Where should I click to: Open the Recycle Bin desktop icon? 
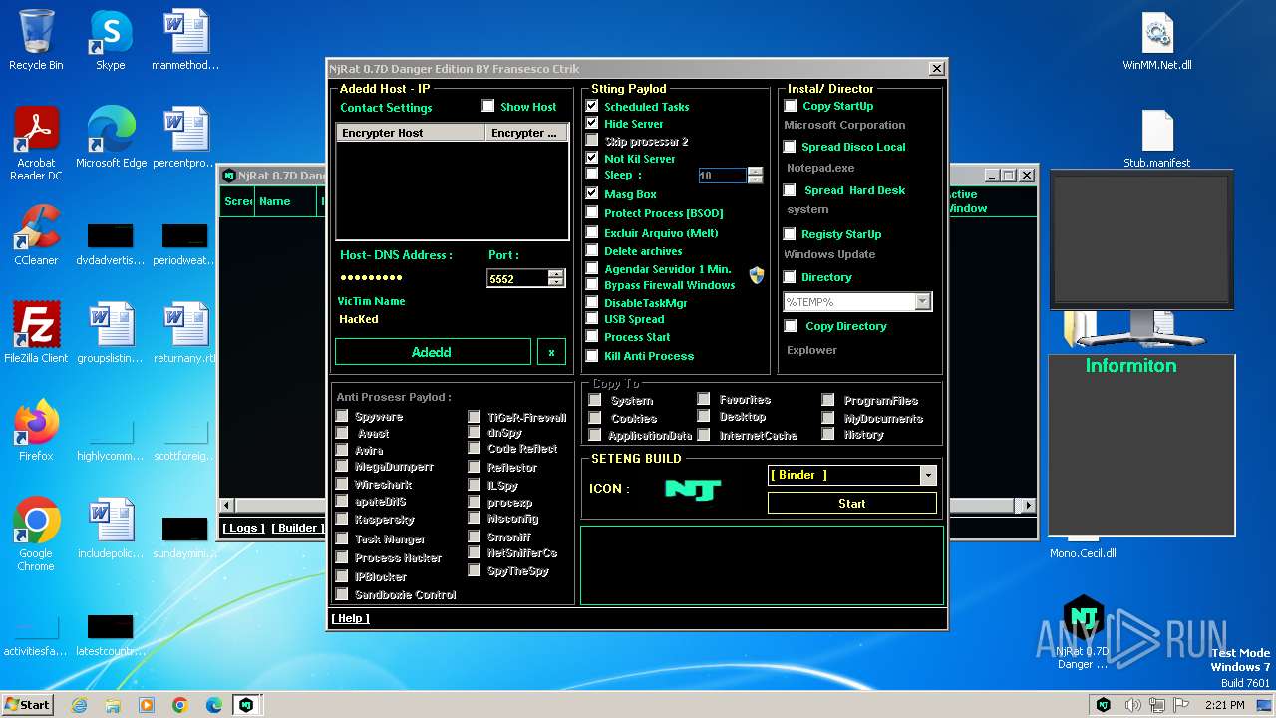36,40
